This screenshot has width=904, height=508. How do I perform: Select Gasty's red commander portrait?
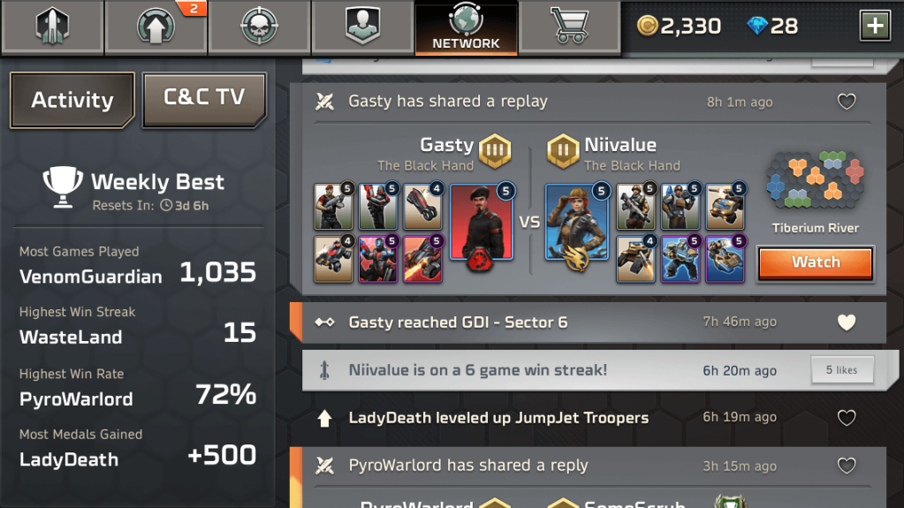pos(481,225)
